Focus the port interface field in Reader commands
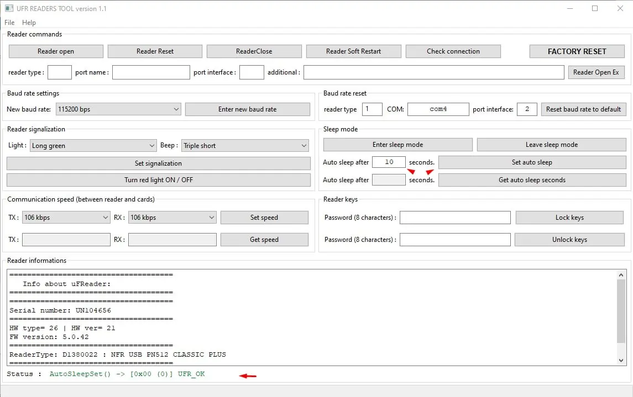 (252, 72)
